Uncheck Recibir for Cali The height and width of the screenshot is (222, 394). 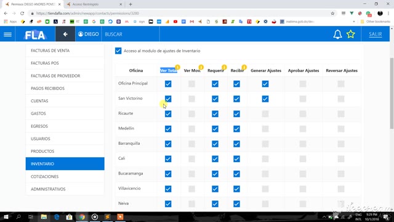pos(236,159)
